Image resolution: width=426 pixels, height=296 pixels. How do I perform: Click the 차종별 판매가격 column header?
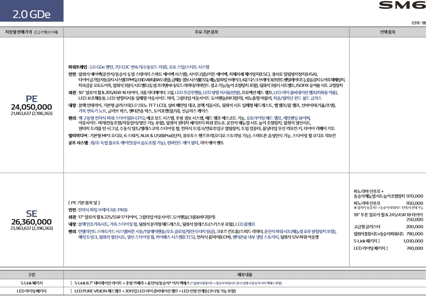pos(32,32)
